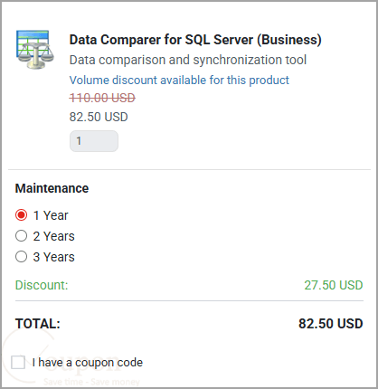
Task: Click the product title 'Data Comparer for SQL Server (Business)'
Action: click(x=195, y=40)
